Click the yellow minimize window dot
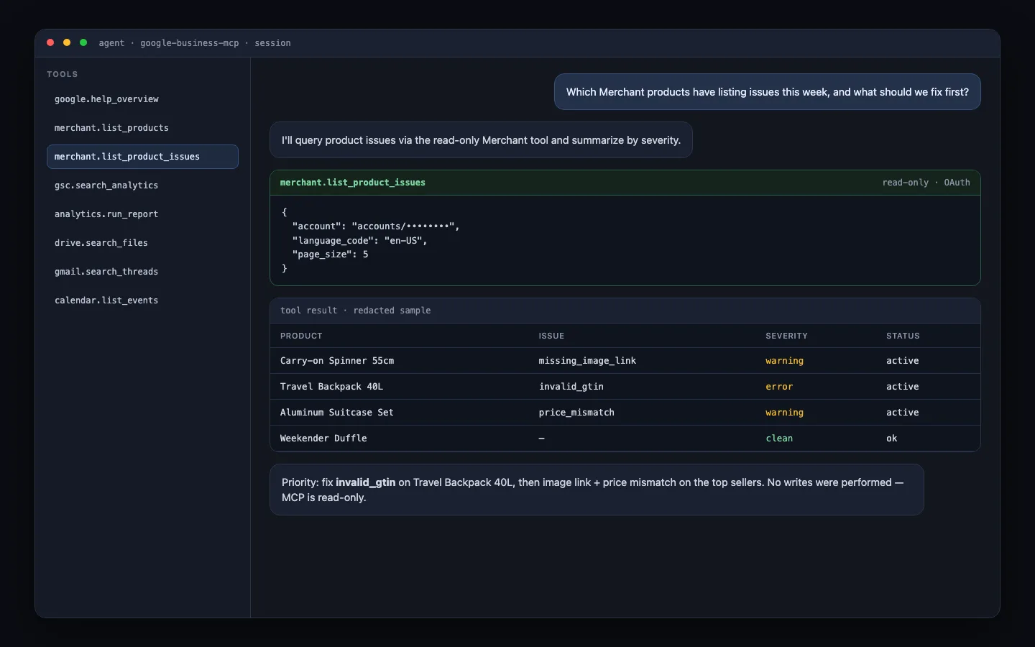1035x647 pixels. click(67, 42)
